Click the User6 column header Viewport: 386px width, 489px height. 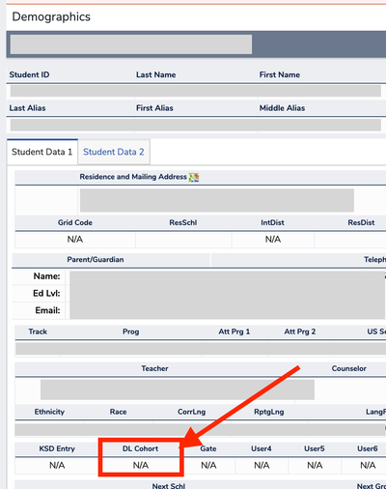click(368, 448)
